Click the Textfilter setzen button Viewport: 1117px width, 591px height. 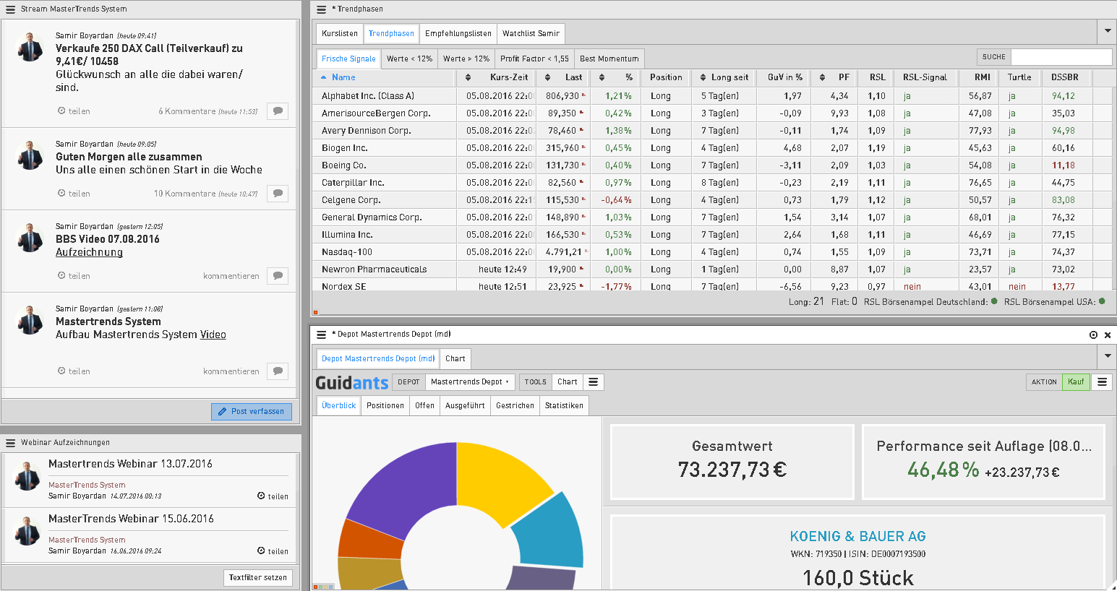[x=258, y=577]
